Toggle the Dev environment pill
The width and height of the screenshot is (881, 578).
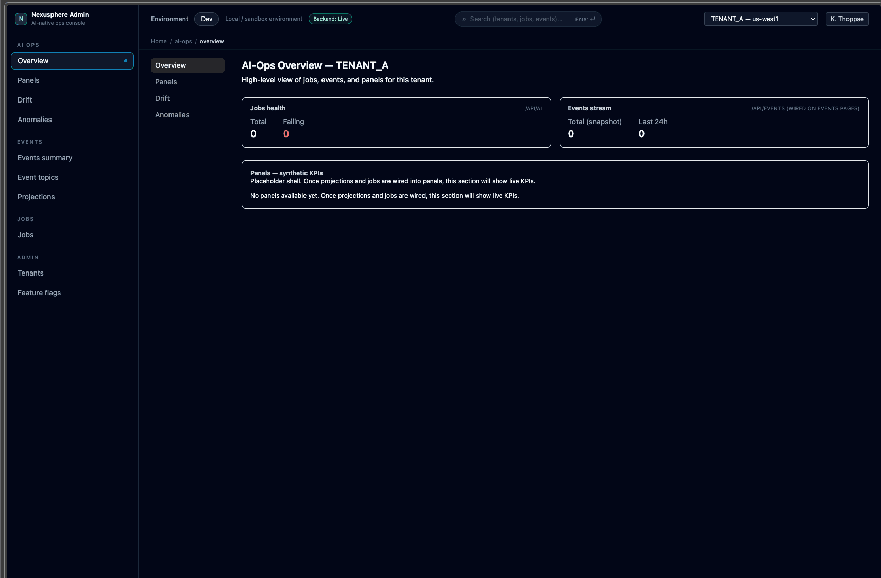pyautogui.click(x=206, y=19)
